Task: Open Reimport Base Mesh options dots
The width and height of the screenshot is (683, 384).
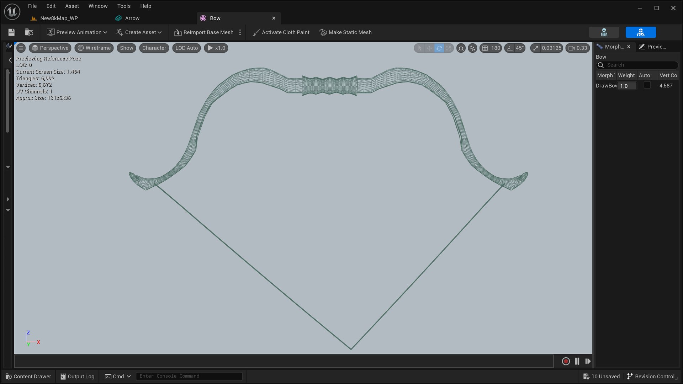Action: point(240,32)
